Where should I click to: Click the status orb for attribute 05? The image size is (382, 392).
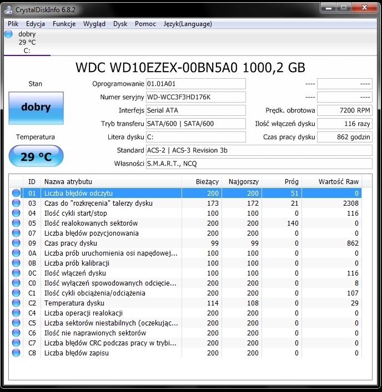[x=16, y=223]
